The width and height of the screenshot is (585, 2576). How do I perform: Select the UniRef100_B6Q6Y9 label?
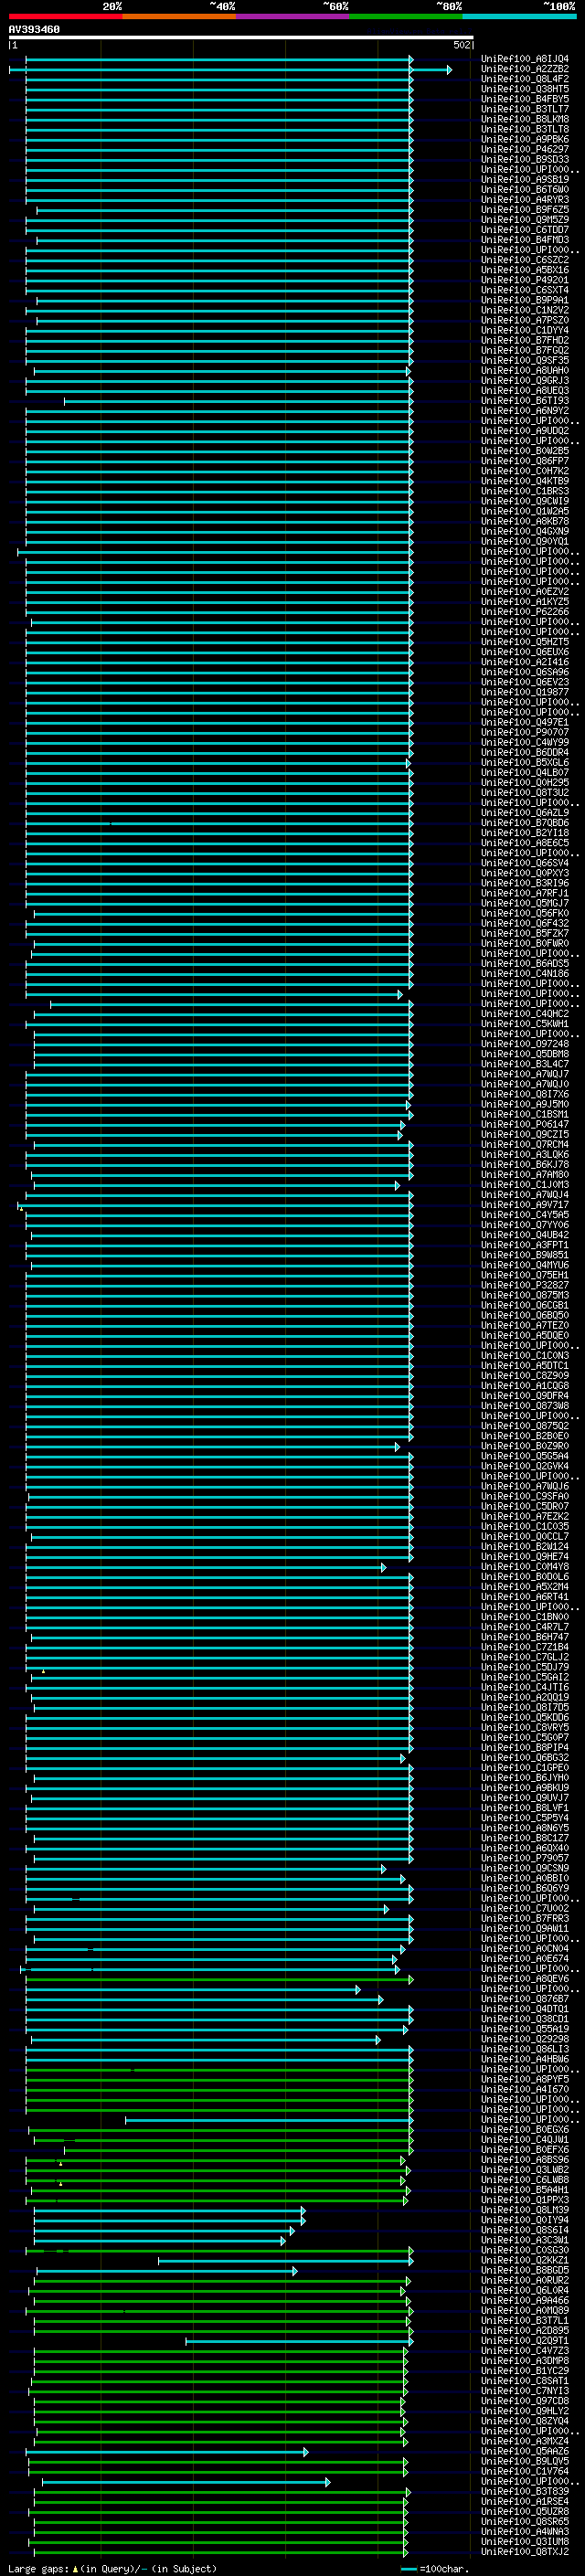pyautogui.click(x=525, y=1888)
